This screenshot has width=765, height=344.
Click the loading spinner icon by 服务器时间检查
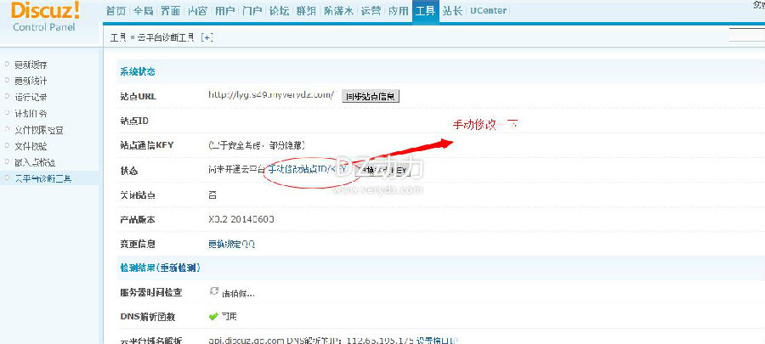pos(213,291)
